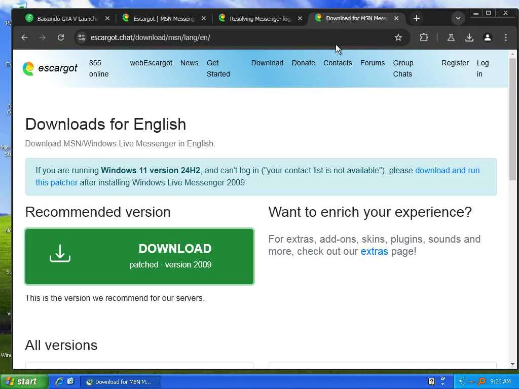Click the magnifier system tray icon

(481, 382)
